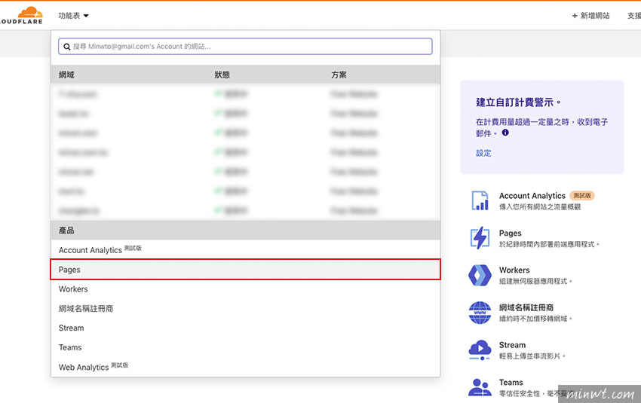
Task: Click the Pages lightning icon on right
Action: point(480,237)
